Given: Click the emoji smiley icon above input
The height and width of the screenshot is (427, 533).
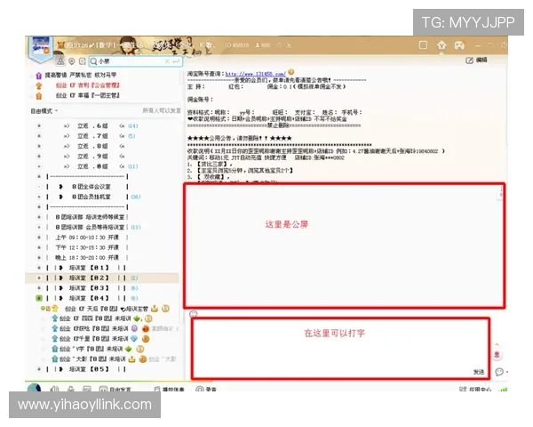Looking at the screenshot, I should (193, 313).
